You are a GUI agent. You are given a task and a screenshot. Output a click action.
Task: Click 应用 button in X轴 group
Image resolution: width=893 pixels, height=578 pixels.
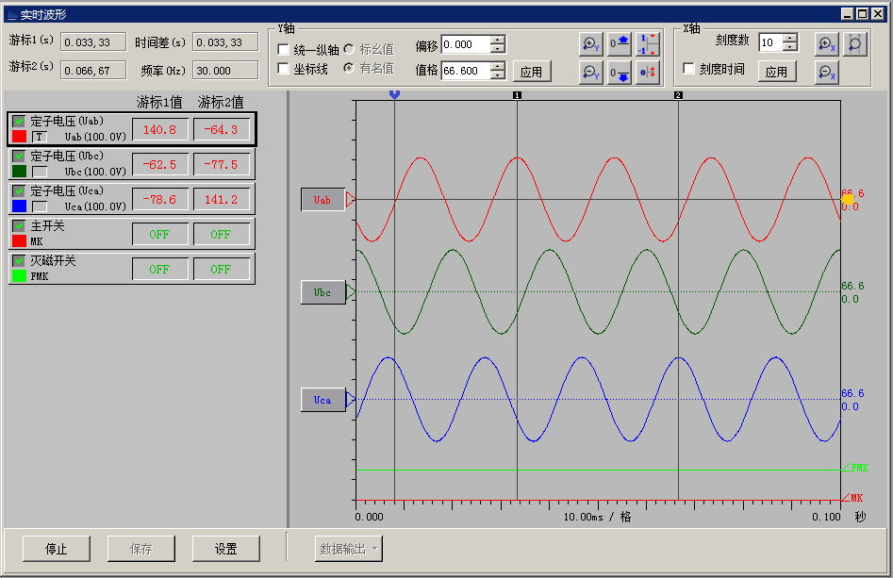(x=776, y=72)
